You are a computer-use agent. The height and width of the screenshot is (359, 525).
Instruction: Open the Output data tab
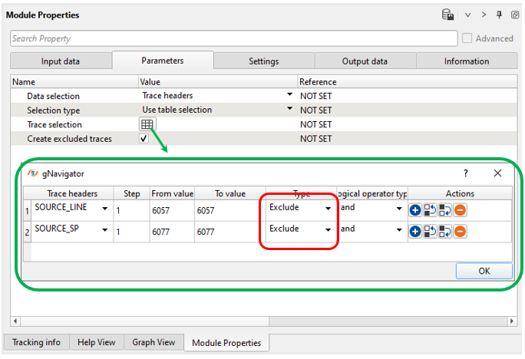tap(365, 61)
